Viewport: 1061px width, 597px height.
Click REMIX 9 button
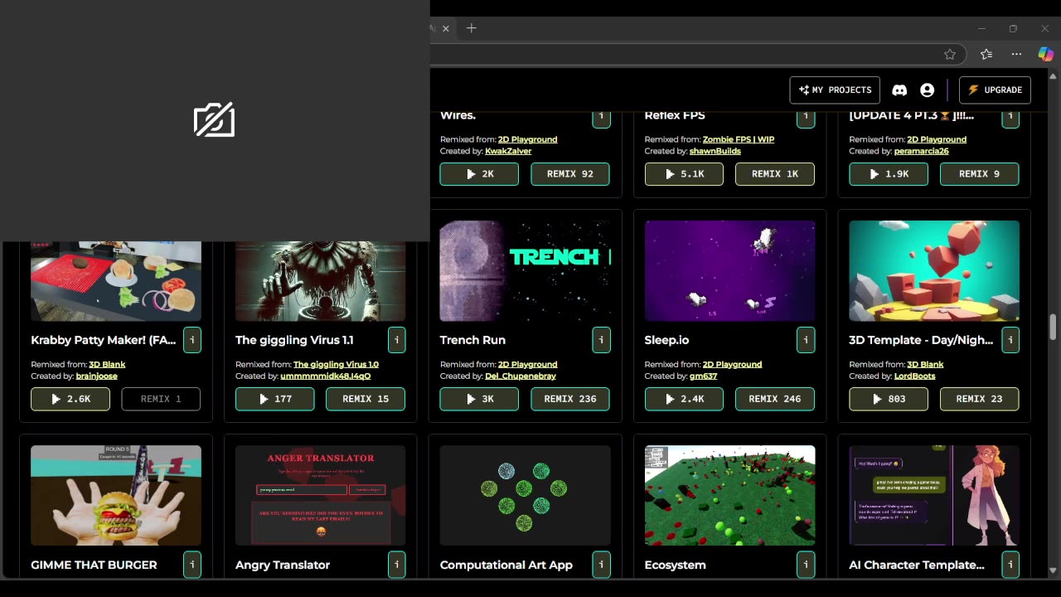click(979, 174)
